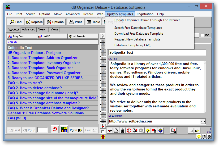Click the notes field scrollbar
Screen dimensions: 219x146
(x=205, y=87)
